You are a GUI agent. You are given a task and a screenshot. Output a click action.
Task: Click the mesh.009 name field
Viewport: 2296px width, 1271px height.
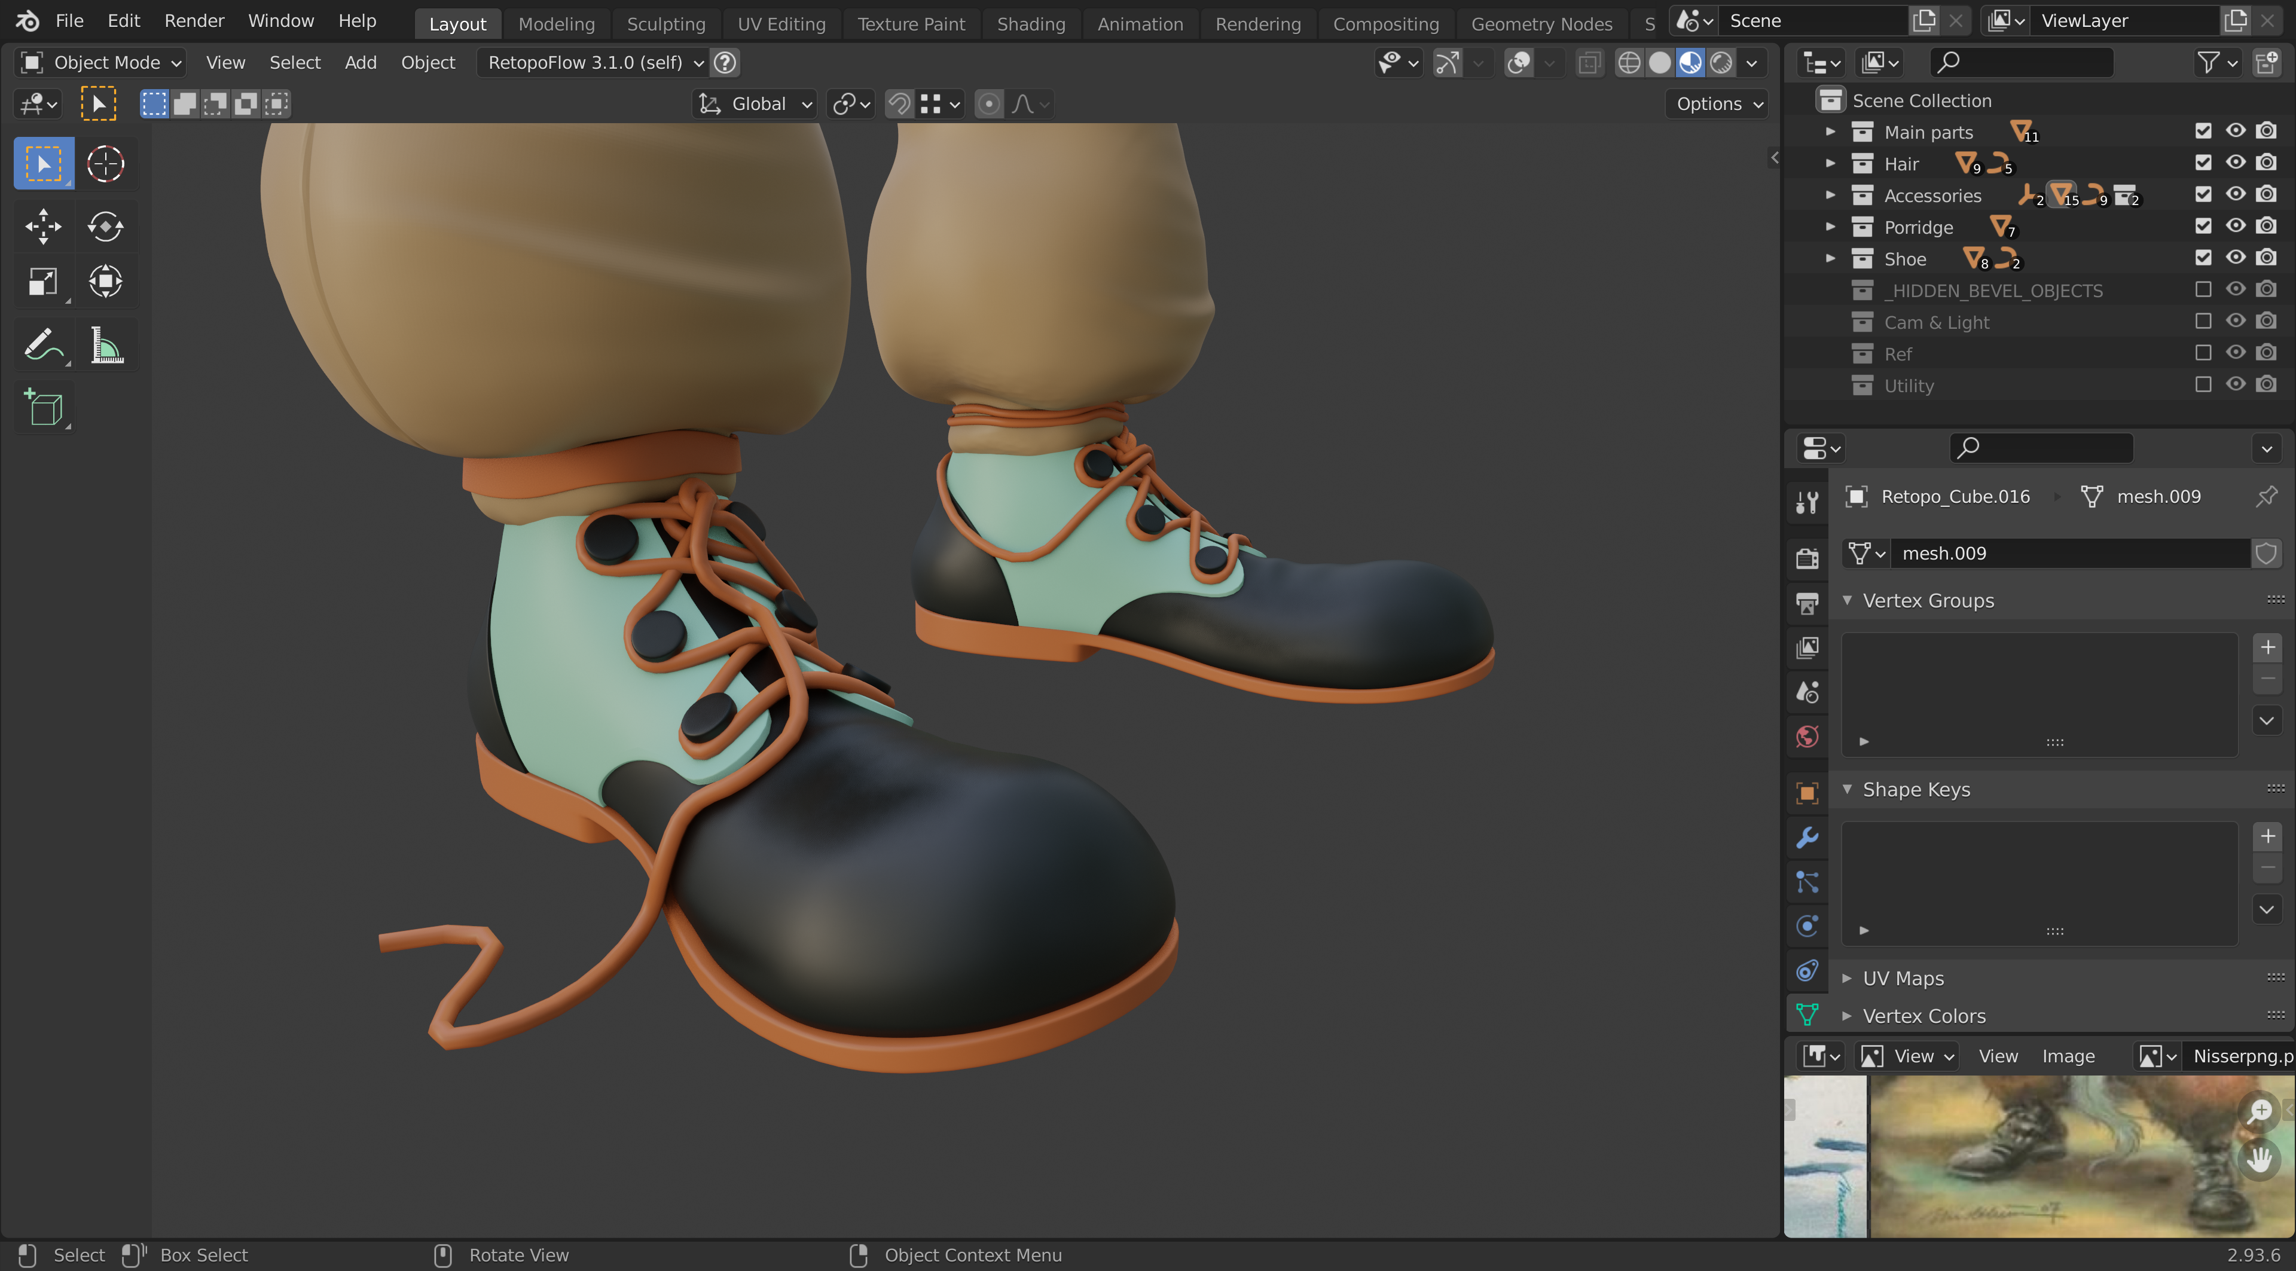click(2068, 552)
